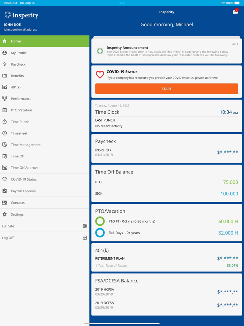
Task: Click the 33.01% rate of return value
Action: pyautogui.click(x=232, y=266)
